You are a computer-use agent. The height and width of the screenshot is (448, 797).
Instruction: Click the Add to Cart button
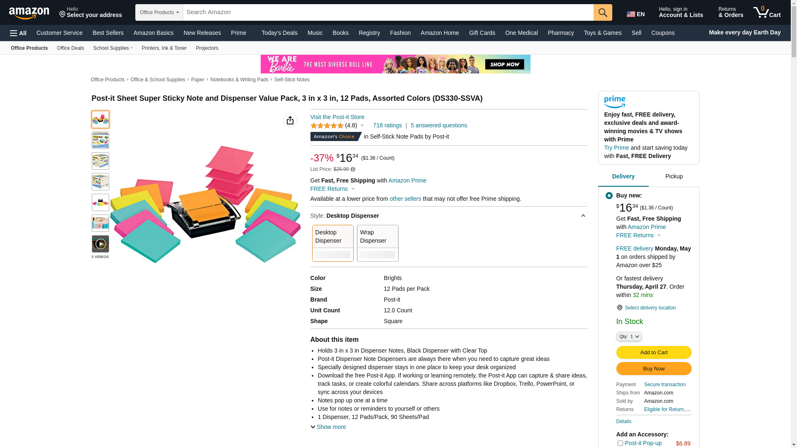653,352
